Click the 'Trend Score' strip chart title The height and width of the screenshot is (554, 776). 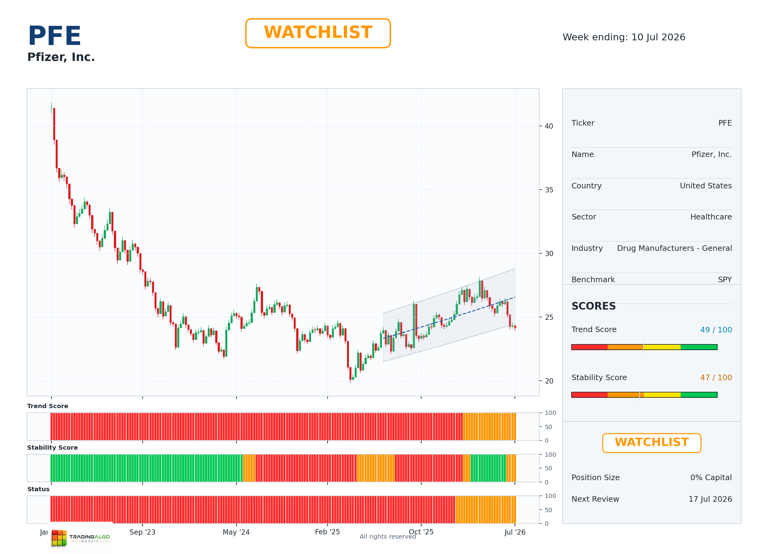47,406
